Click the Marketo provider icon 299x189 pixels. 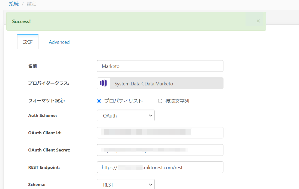(x=103, y=83)
